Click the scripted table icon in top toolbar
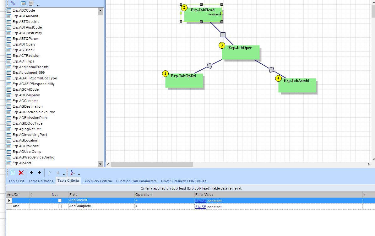The image size is (375, 236). 31,3
